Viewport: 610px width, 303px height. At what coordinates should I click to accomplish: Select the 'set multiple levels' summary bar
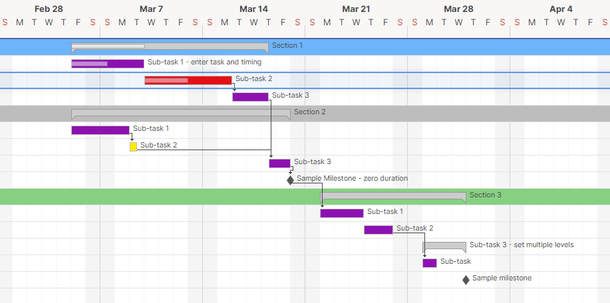[444, 246]
